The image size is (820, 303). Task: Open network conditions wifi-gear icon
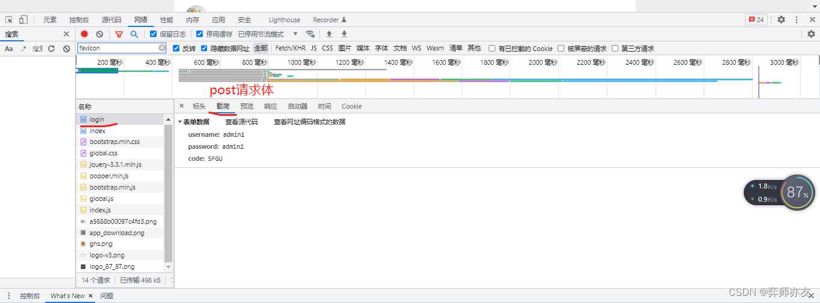[x=310, y=34]
